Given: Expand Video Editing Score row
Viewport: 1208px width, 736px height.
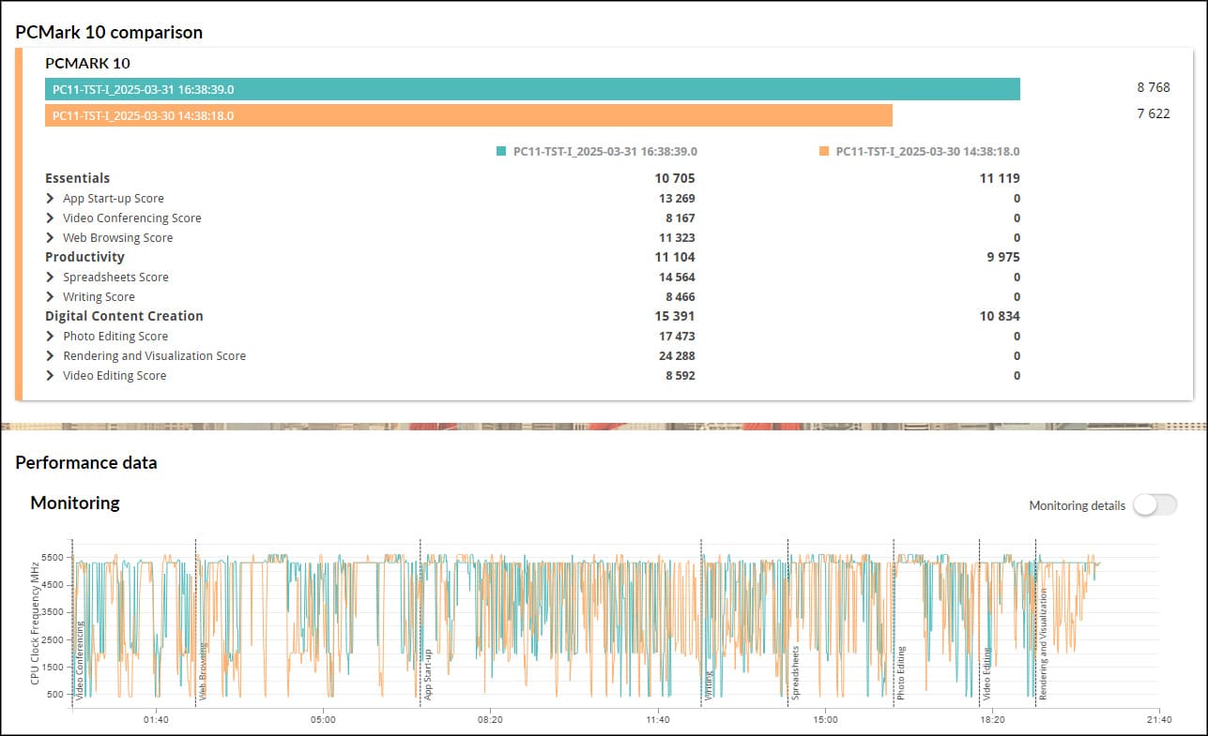Looking at the screenshot, I should pyautogui.click(x=50, y=376).
